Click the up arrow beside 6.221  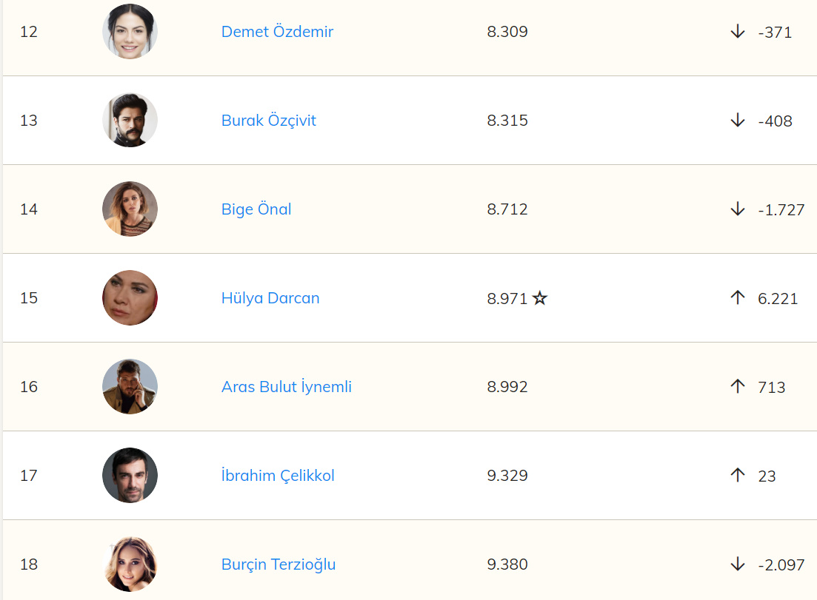pyautogui.click(x=737, y=298)
